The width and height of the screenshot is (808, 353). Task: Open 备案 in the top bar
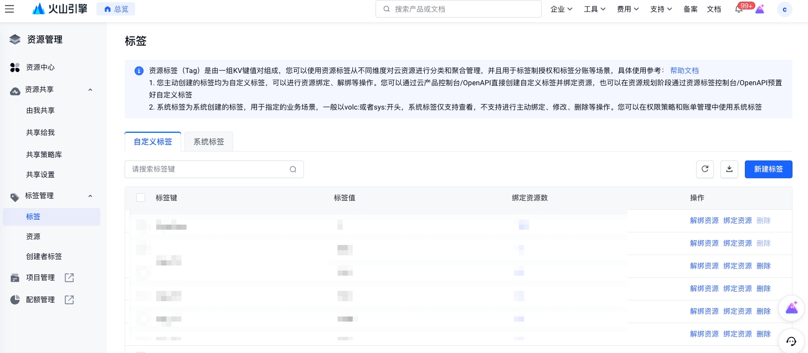[x=691, y=9]
